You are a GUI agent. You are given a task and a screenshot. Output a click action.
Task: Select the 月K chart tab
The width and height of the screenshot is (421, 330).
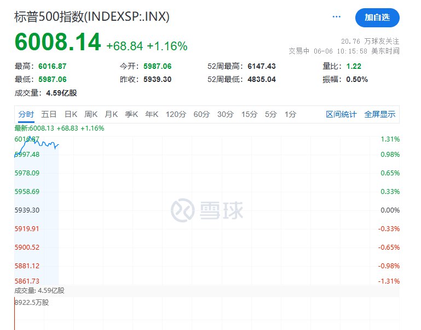pyautogui.click(x=111, y=114)
